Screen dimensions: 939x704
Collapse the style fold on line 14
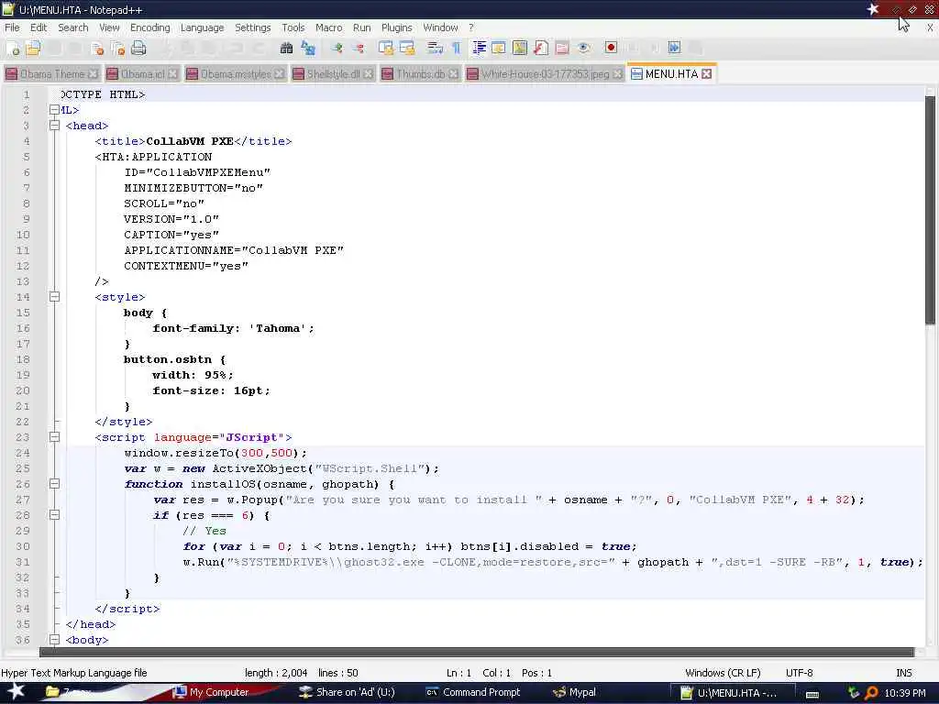tap(54, 296)
